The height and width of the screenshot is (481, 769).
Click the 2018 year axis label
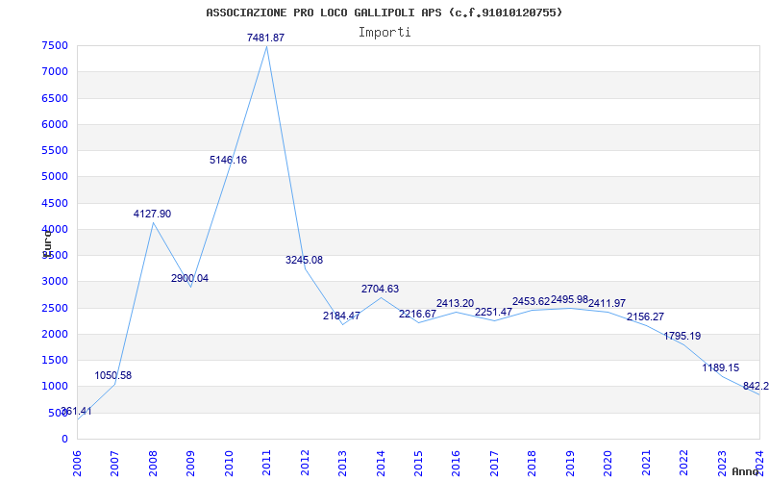tap(532, 460)
